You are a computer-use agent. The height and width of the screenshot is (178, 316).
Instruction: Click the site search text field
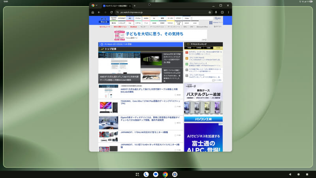click(x=203, y=18)
